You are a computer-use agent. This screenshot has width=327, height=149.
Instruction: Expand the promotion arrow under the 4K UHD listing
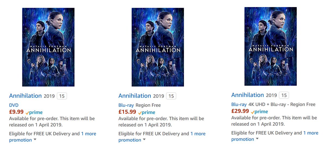257,139
